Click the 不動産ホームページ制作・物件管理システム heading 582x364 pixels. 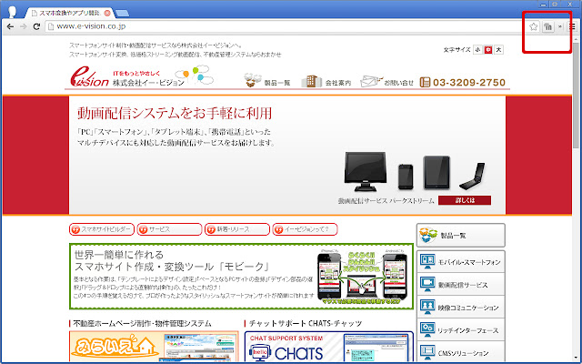pyautogui.click(x=142, y=324)
